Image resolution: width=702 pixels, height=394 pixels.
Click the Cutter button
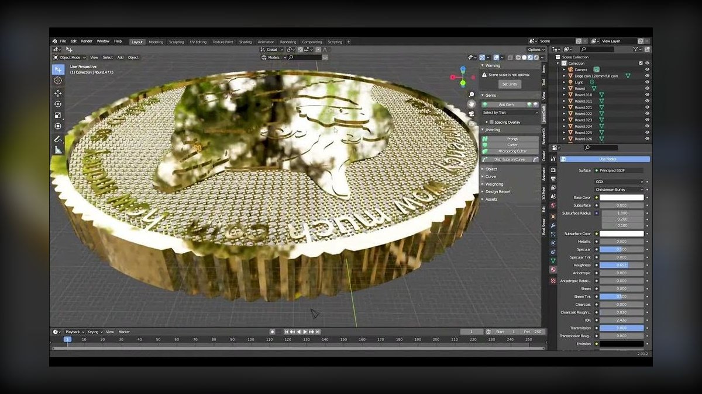(510, 145)
